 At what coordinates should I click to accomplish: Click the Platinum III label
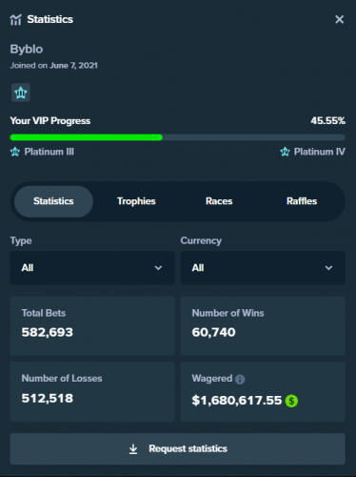(x=49, y=152)
